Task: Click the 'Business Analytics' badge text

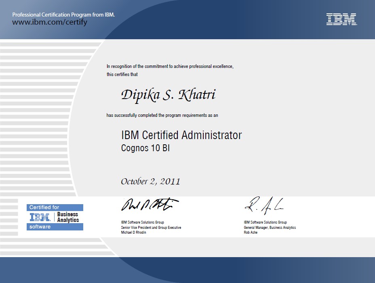Action: tap(68, 217)
